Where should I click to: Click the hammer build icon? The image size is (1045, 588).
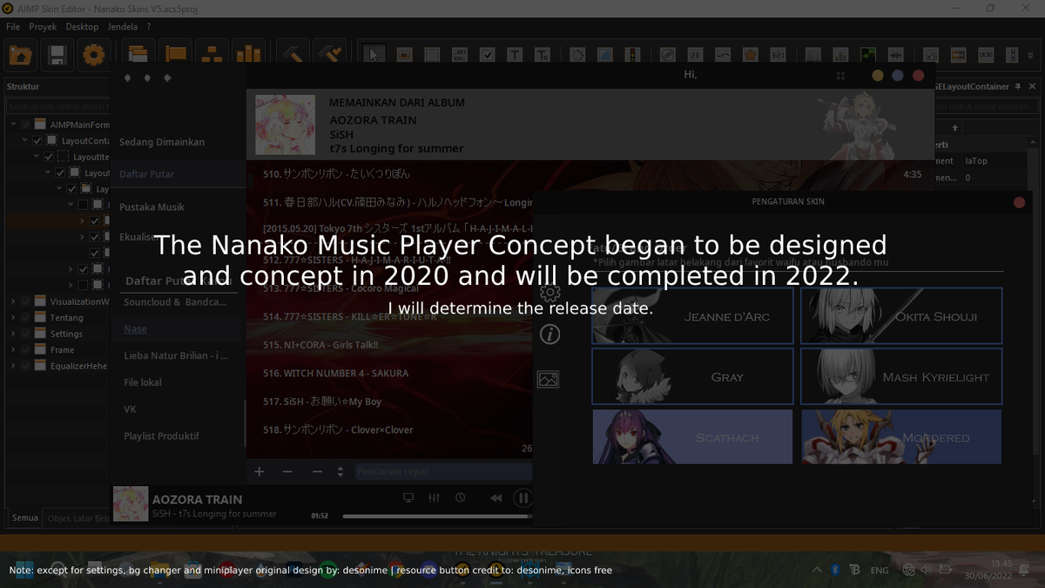point(293,56)
